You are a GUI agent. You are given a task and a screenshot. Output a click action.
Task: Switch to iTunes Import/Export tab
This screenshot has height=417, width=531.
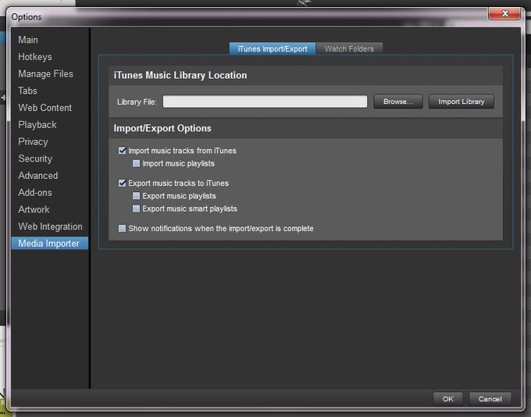pyautogui.click(x=273, y=48)
